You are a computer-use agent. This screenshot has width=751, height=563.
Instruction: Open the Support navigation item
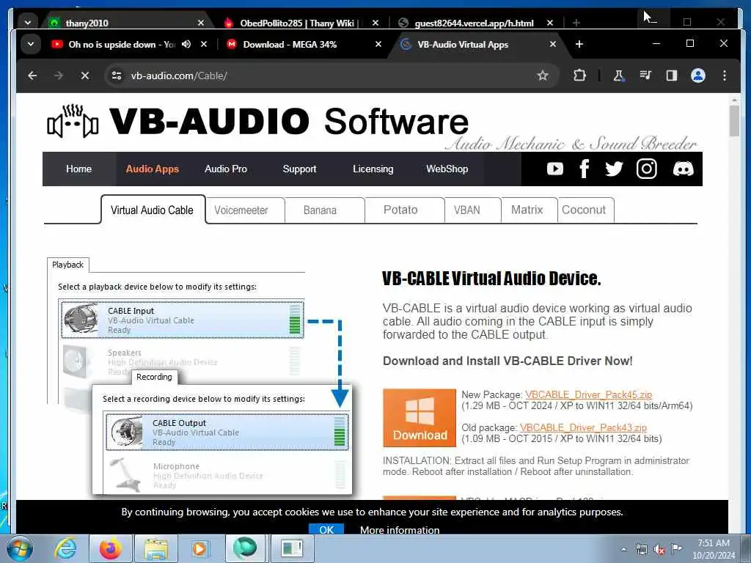pos(299,169)
